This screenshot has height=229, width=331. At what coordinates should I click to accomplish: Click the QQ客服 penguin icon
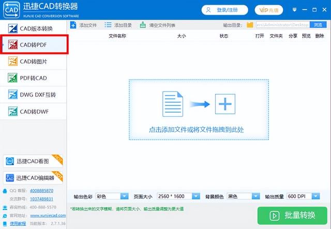coord(5,191)
